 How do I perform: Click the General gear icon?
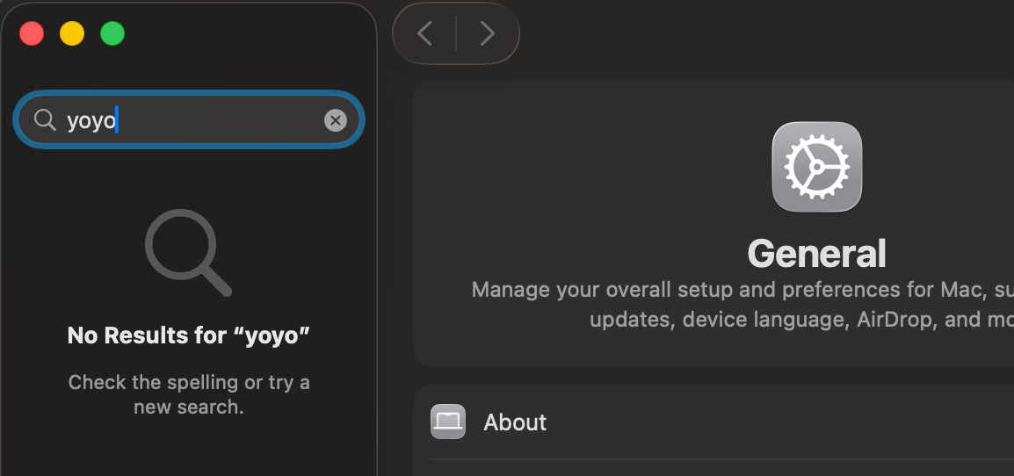point(816,167)
